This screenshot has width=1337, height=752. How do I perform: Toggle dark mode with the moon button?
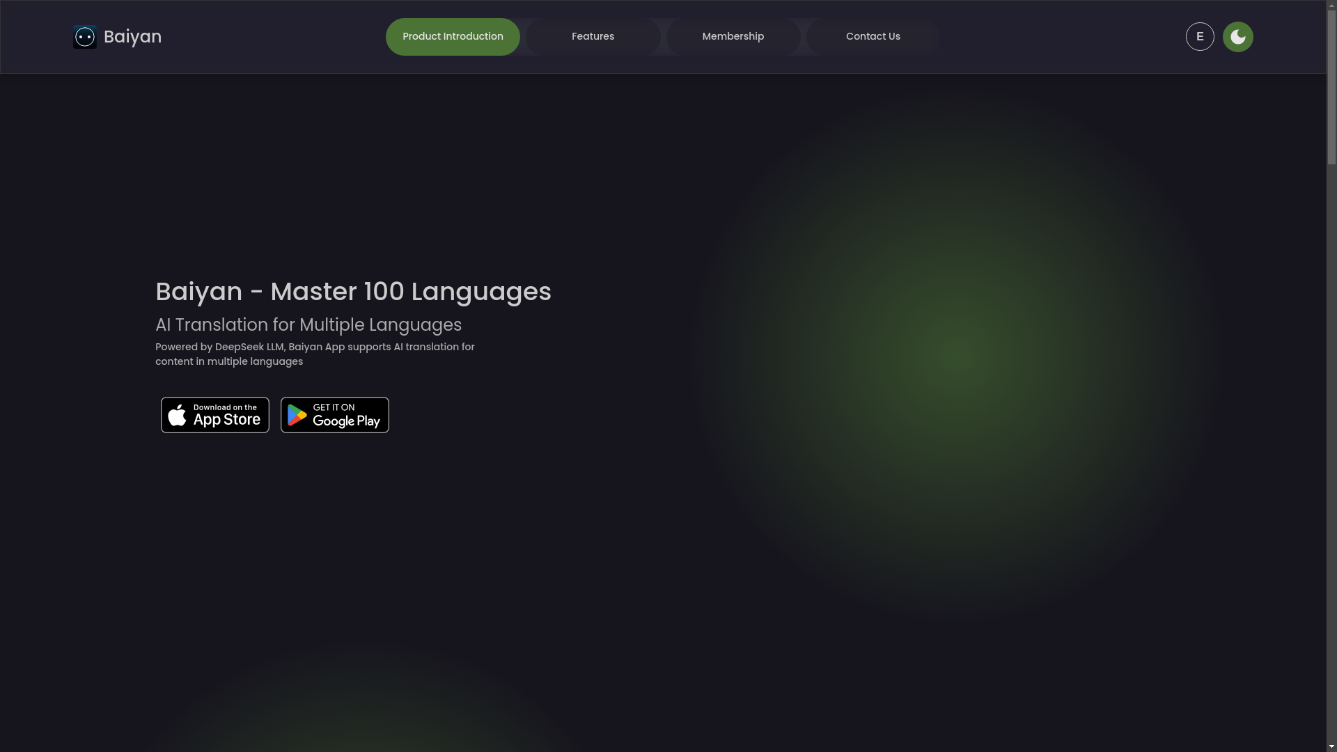(x=1237, y=37)
